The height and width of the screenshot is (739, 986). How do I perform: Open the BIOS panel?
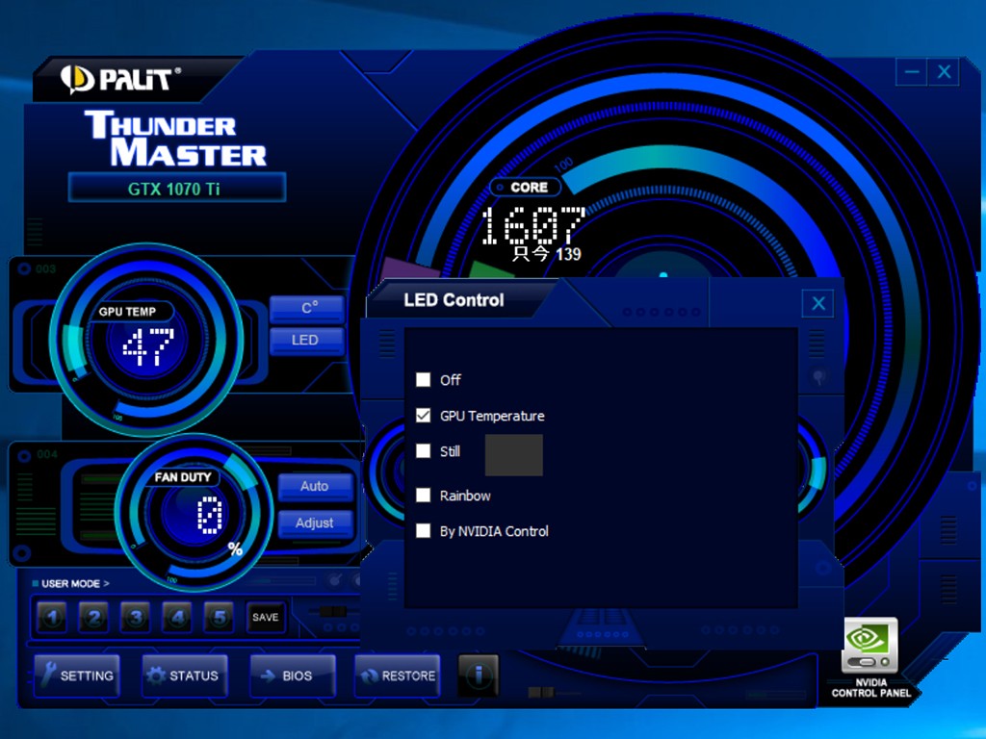coord(293,675)
